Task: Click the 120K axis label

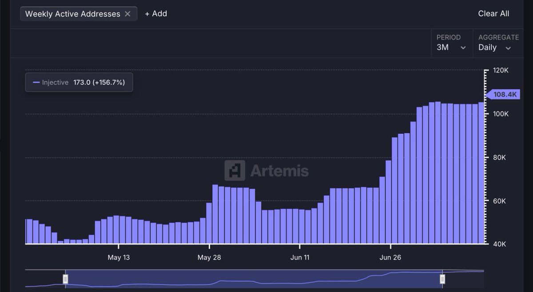Action: (x=501, y=71)
